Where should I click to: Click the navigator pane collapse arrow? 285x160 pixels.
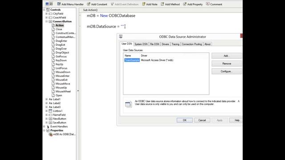(x=78, y=91)
